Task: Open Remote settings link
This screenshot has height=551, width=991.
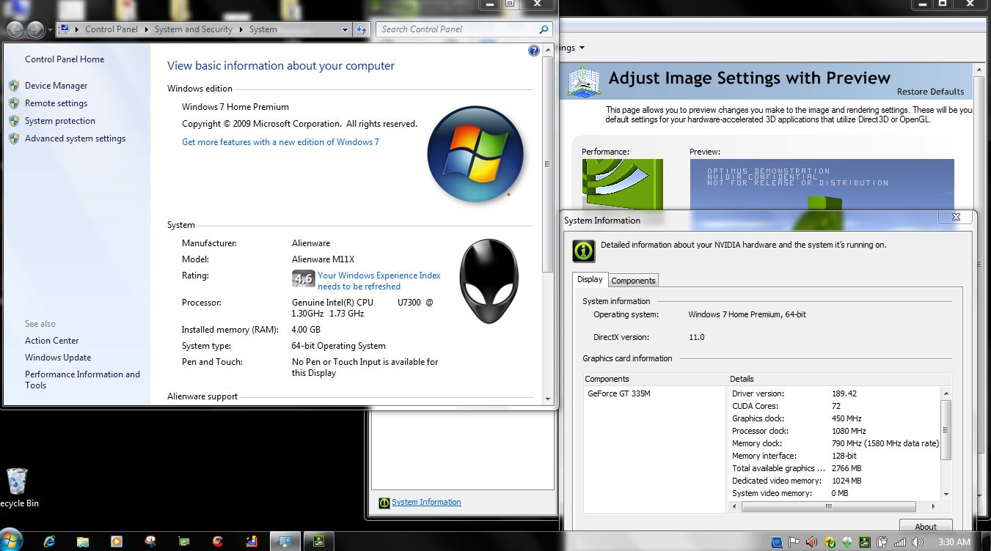Action: [56, 103]
